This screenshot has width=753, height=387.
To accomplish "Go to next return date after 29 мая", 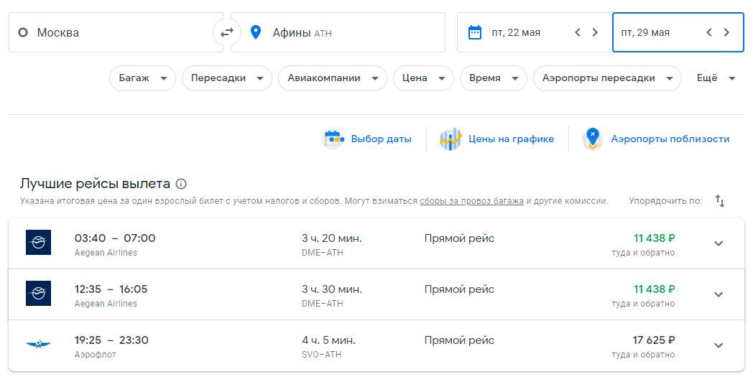I will (726, 32).
